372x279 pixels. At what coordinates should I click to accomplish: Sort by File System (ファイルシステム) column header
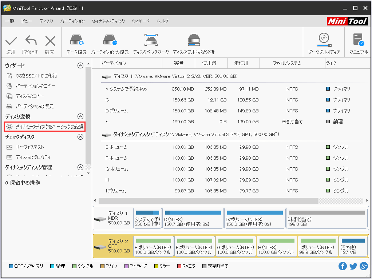[x=292, y=63]
